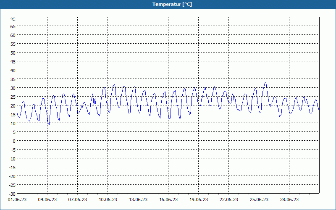Viewport: 336px width, 210px height.
Task: Click the lowest temperature dip near 04.06.23
Action: pos(49,124)
